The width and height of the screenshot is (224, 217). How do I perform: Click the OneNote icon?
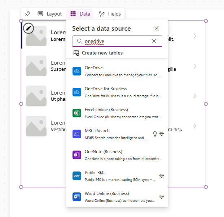[77, 155]
